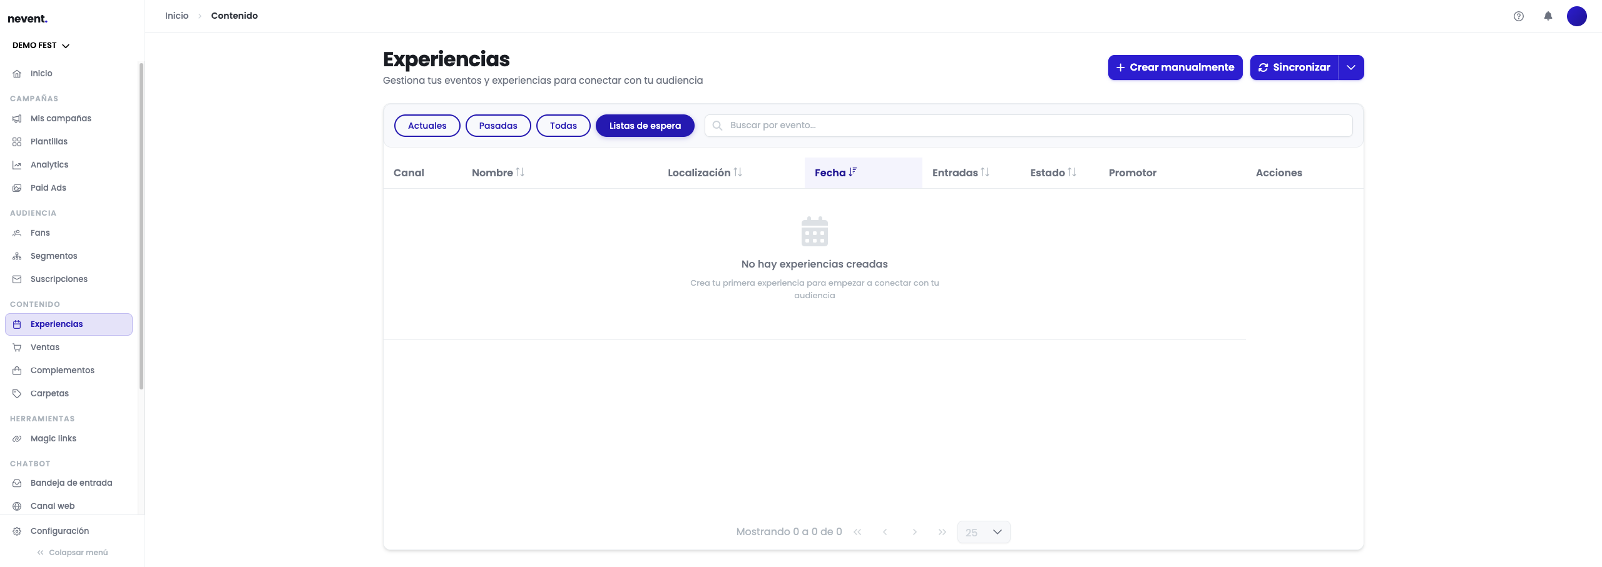Click the Analytics chart icon

coord(17,165)
